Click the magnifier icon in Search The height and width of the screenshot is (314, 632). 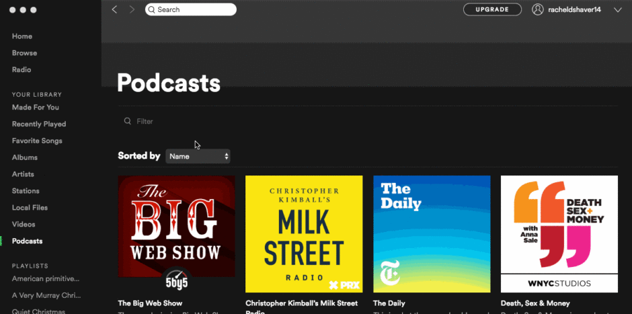[151, 9]
